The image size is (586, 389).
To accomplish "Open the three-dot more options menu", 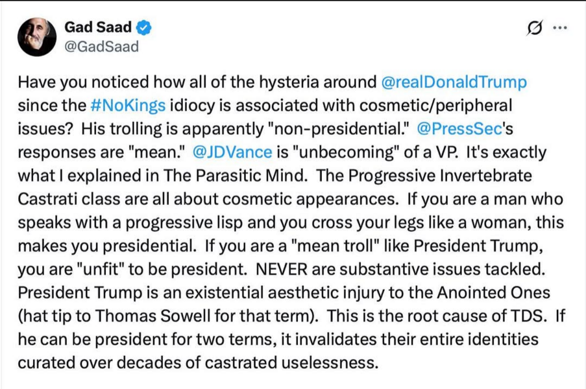I will click(559, 29).
